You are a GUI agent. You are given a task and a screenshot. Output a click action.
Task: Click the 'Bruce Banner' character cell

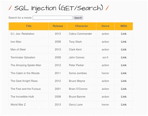pos(81,97)
